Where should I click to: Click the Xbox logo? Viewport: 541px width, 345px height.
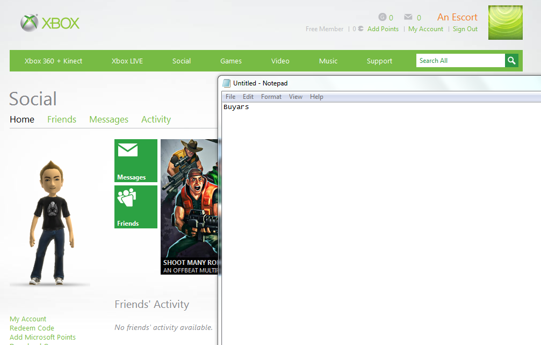(50, 23)
